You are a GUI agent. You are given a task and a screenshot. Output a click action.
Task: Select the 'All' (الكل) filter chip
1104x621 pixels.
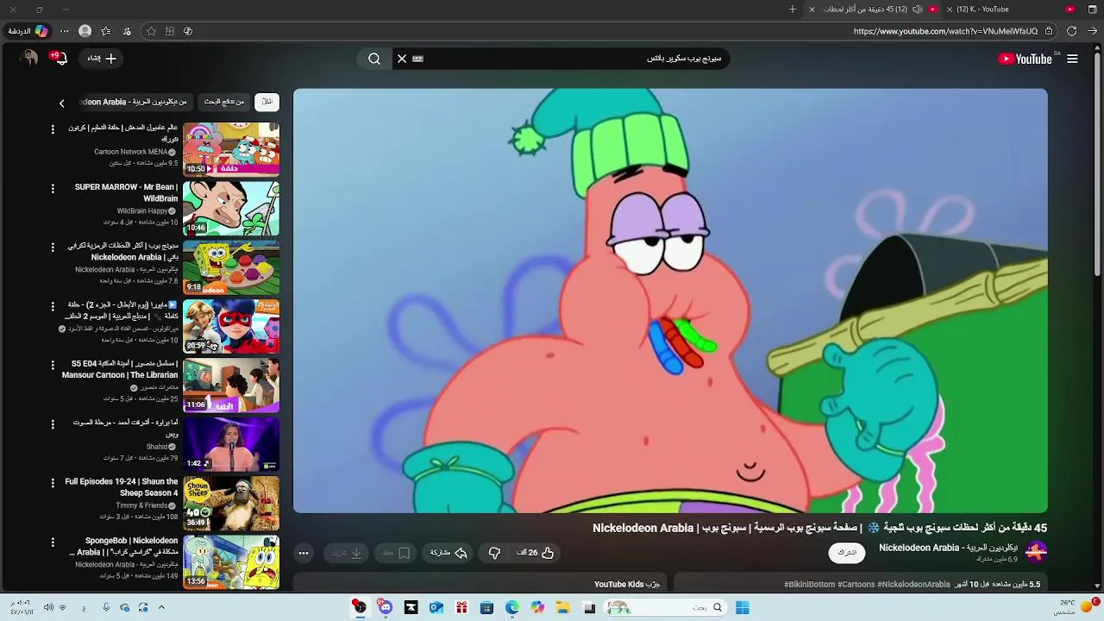pyautogui.click(x=267, y=102)
